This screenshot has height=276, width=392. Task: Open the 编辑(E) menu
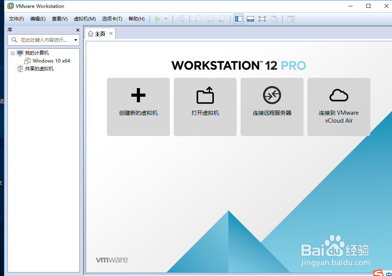tap(38, 19)
